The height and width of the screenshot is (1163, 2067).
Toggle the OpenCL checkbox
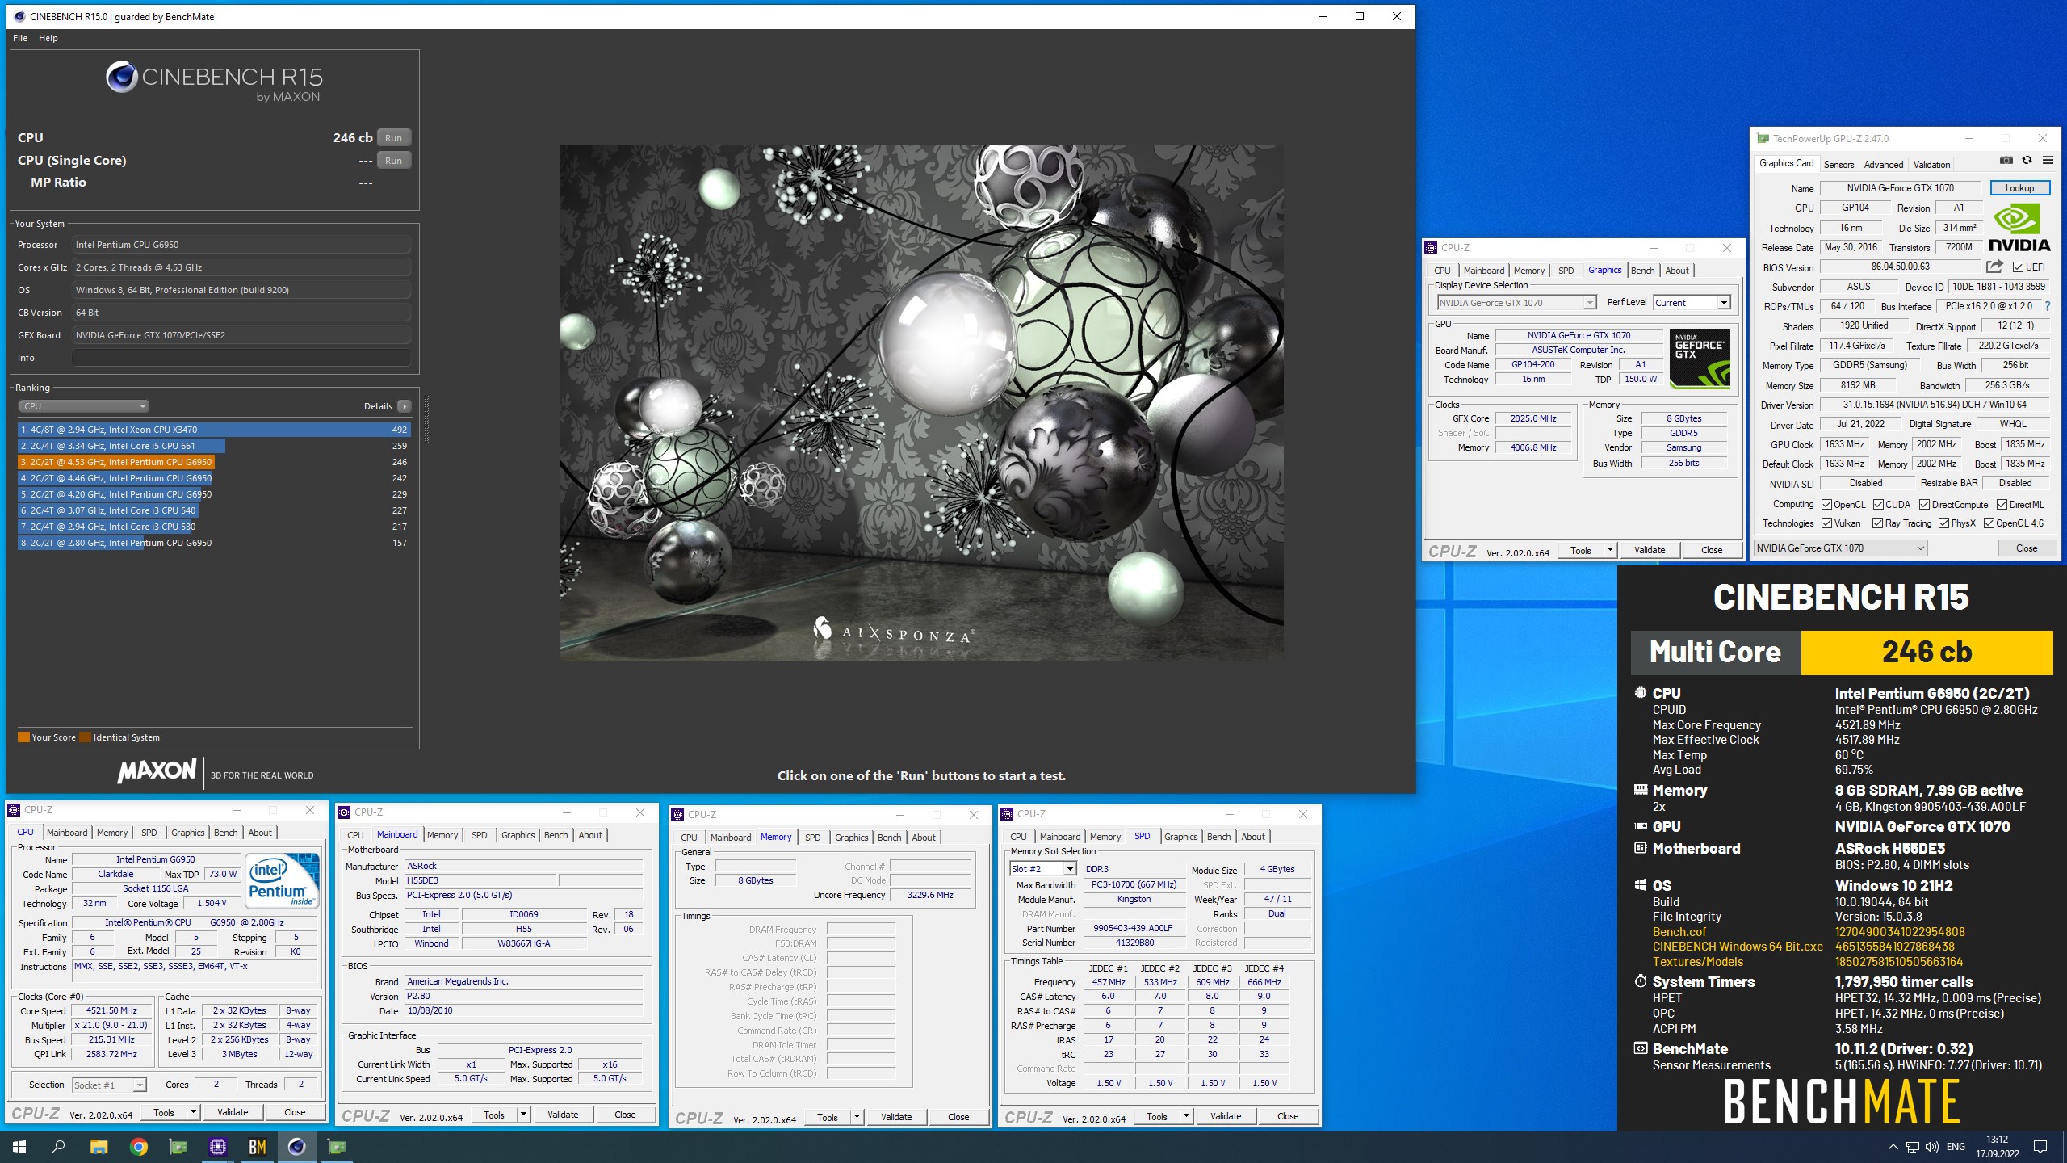pos(1826,505)
